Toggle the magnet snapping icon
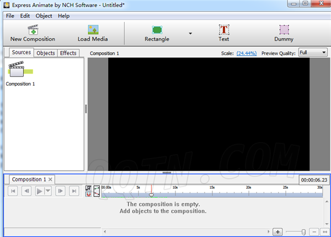 coord(88,194)
